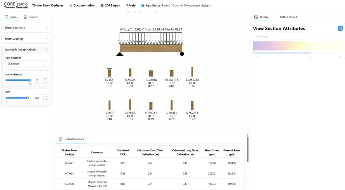Open the Sort based on DCR (Desc) dropdown
Image resolution: width=345 pixels, height=190 pixels.
point(26,64)
